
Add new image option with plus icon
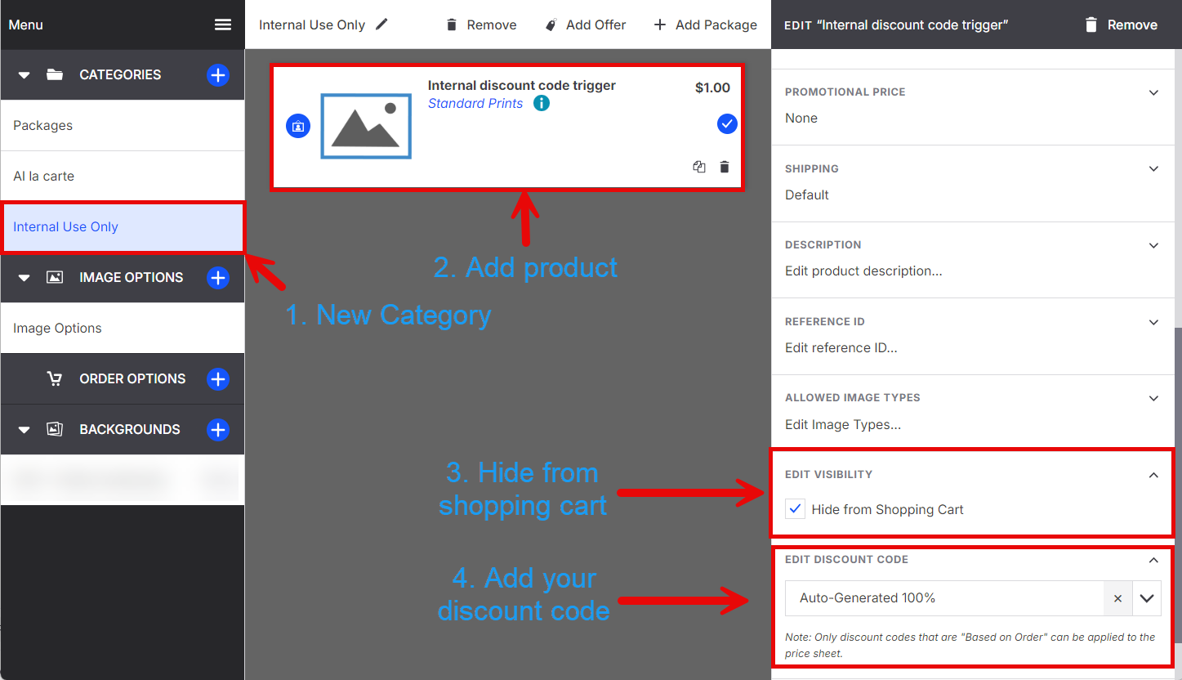click(x=217, y=278)
